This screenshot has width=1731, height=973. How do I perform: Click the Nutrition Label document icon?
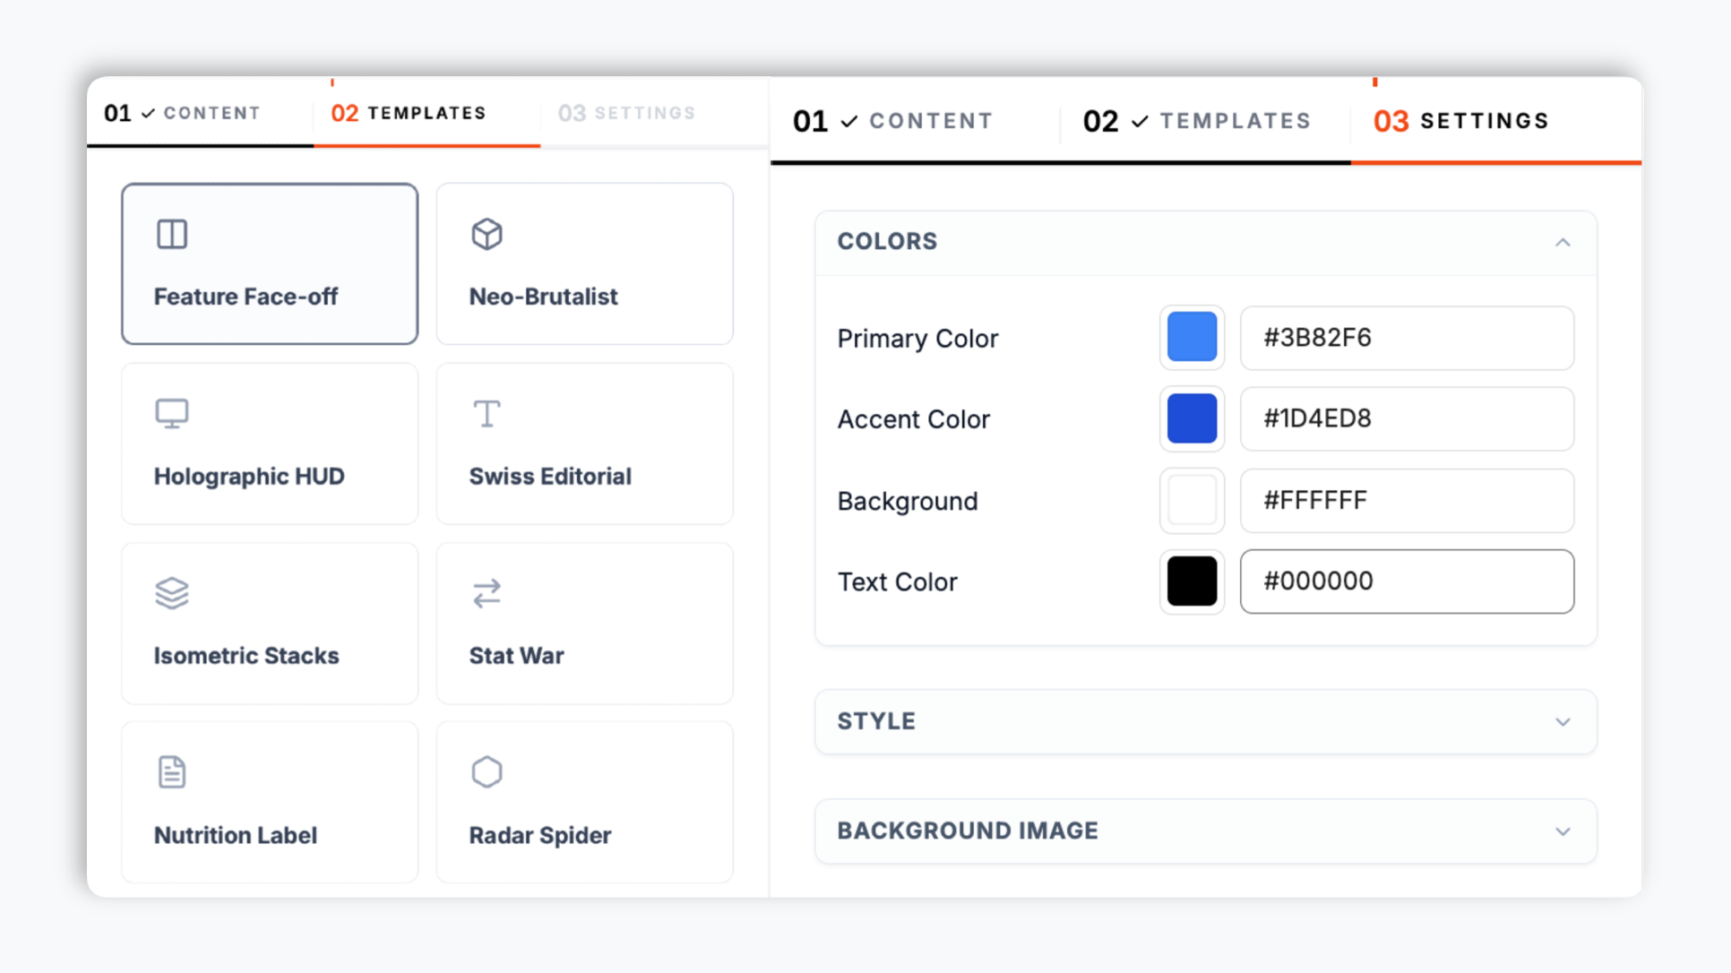pos(172,772)
